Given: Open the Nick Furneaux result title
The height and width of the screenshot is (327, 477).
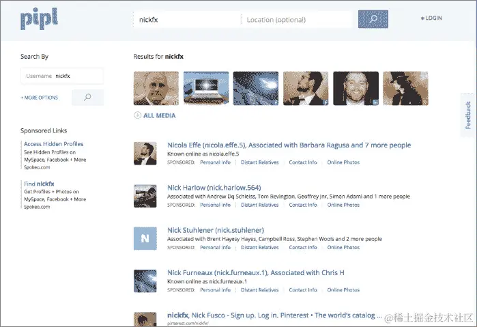Looking at the screenshot, I should [256, 273].
